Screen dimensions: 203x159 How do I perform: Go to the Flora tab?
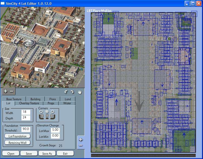[x=52, y=99]
